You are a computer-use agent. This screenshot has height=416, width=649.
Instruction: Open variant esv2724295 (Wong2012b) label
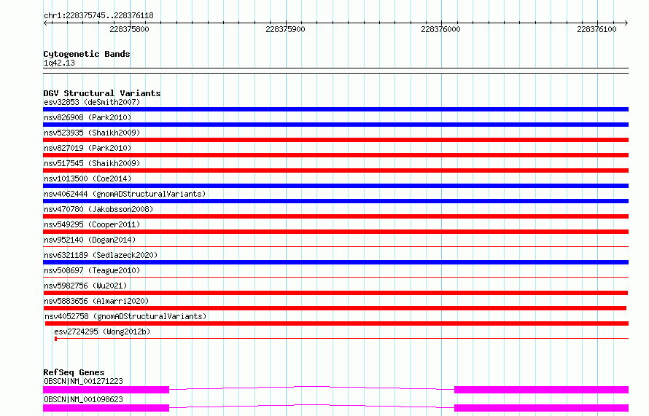(x=102, y=331)
